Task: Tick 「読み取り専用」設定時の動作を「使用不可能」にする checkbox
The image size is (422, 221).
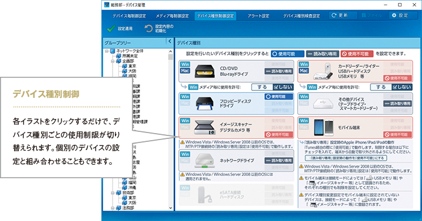Action: coord(308,158)
